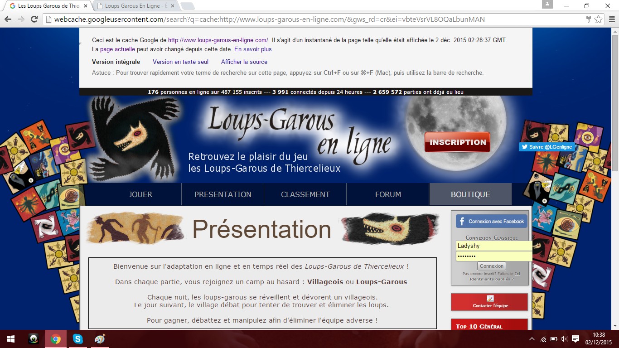Click the '176 personnes en ligne' statistics bar
This screenshot has height=348, width=619.
click(x=305, y=92)
